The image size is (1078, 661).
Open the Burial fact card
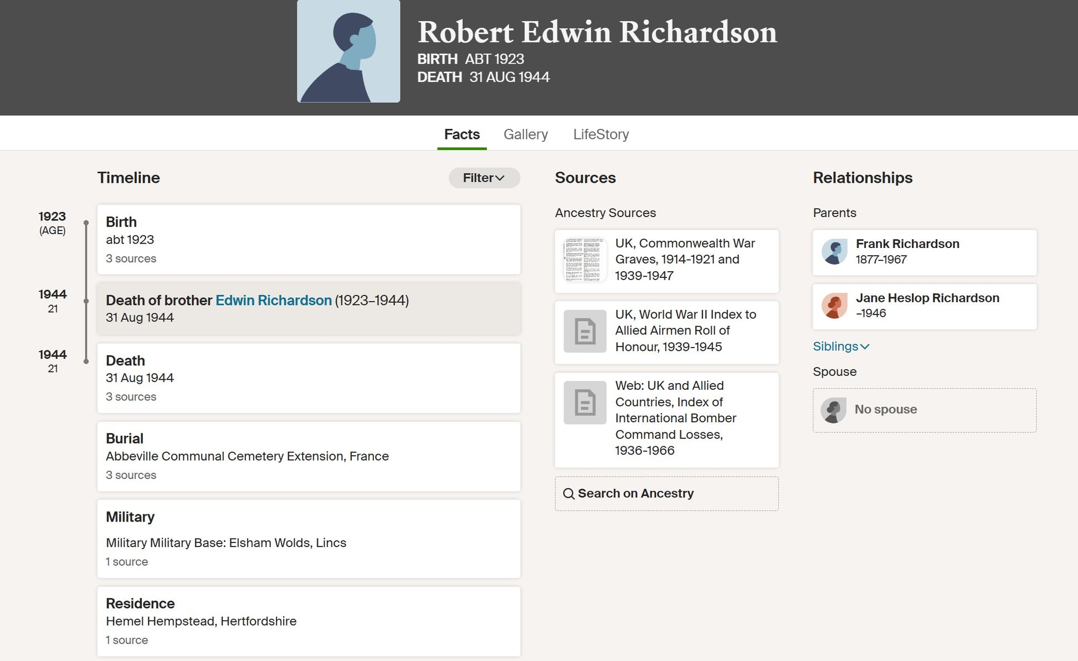coord(309,456)
